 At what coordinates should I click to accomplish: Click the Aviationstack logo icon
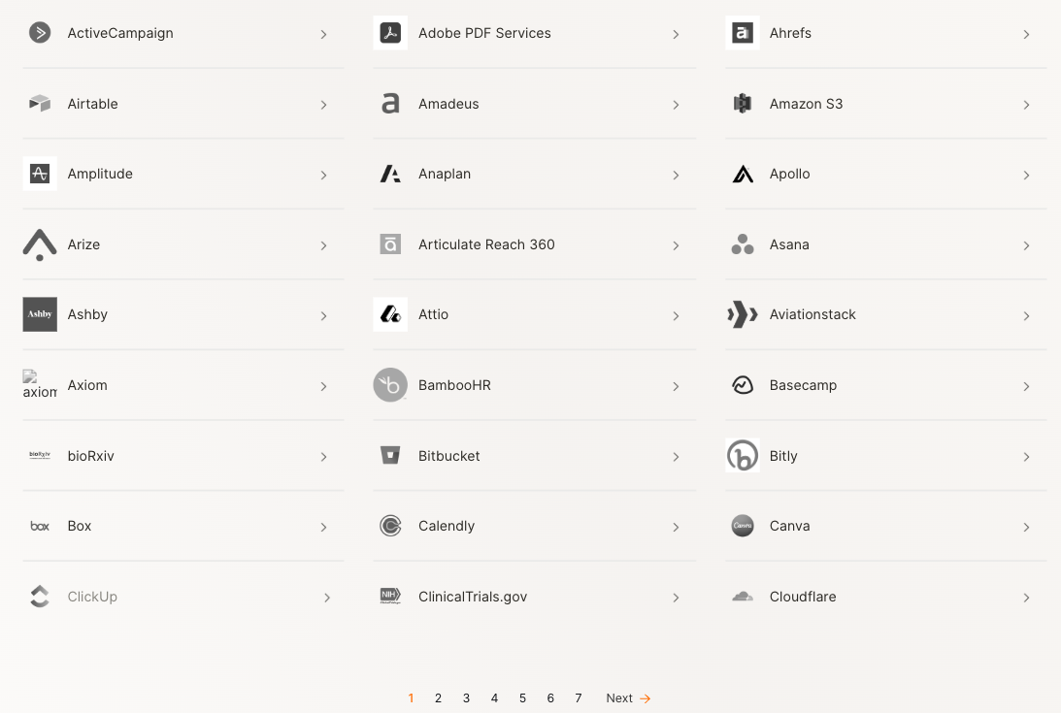pos(743,314)
